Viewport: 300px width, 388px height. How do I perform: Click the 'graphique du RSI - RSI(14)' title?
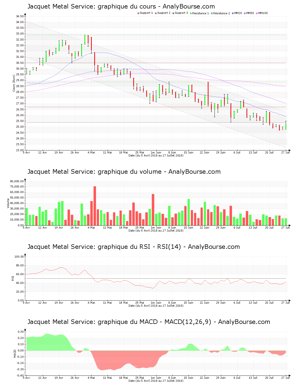[133, 247]
